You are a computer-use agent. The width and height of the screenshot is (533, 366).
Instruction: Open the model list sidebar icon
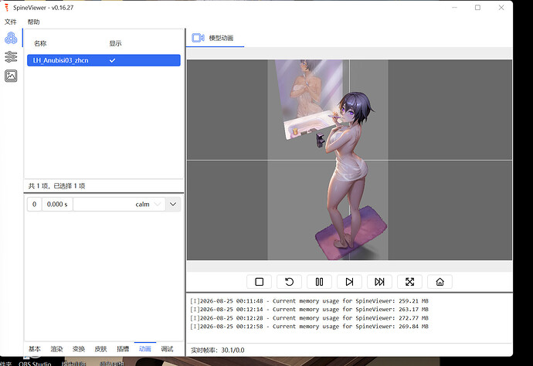[x=11, y=38]
